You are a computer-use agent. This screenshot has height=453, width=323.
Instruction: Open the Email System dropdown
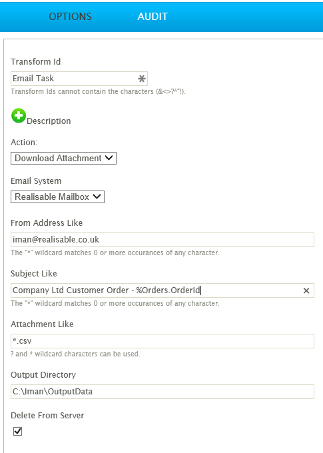coord(57,197)
